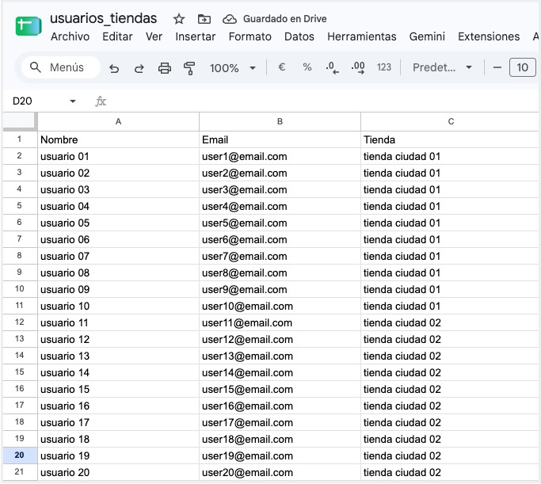Open the Archivo menu
541x484 pixels.
click(x=70, y=36)
